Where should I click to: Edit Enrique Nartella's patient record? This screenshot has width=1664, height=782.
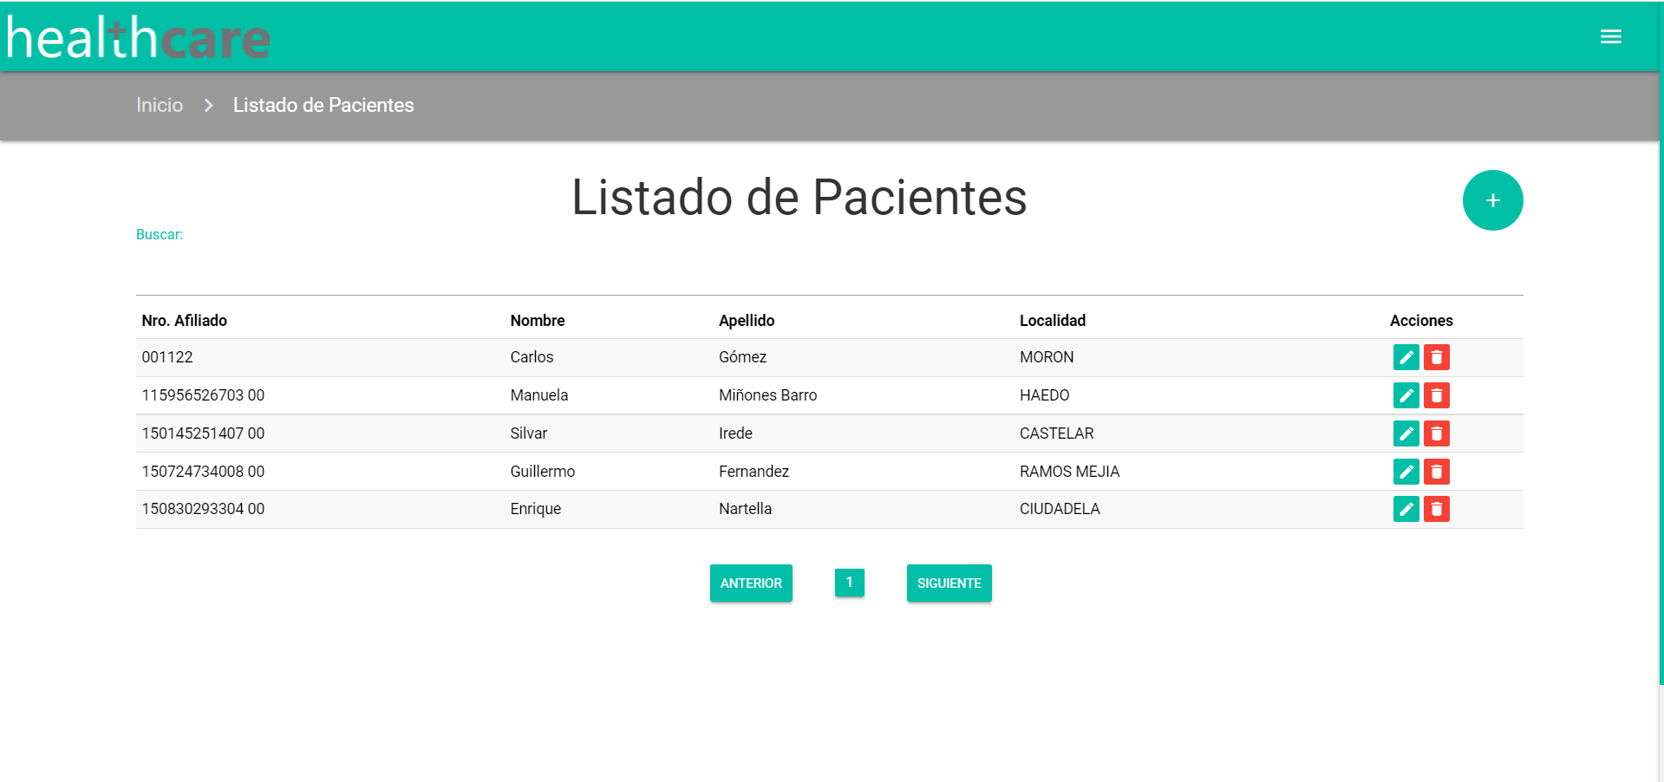click(1406, 509)
